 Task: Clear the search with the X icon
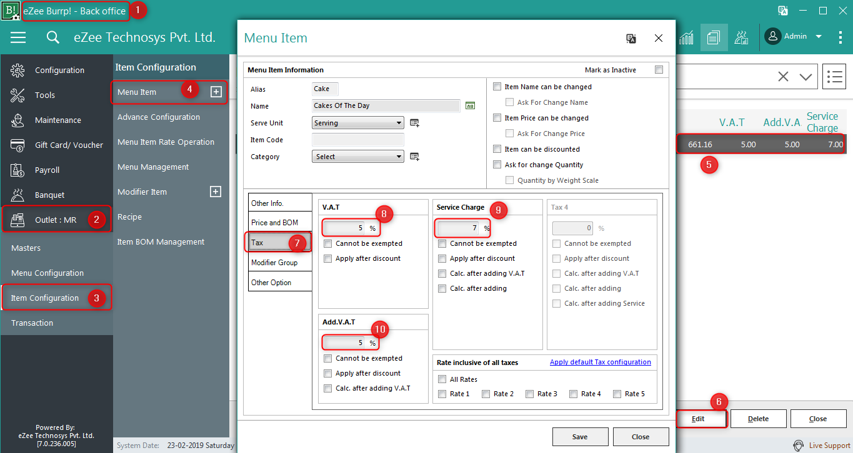[x=783, y=77]
